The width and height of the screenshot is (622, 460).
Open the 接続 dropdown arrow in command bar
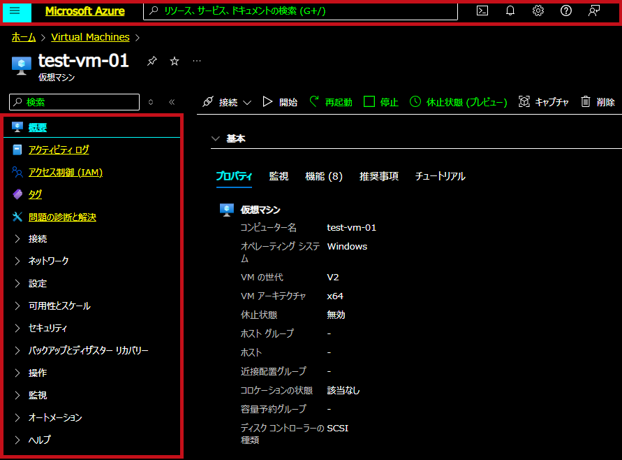click(x=247, y=103)
